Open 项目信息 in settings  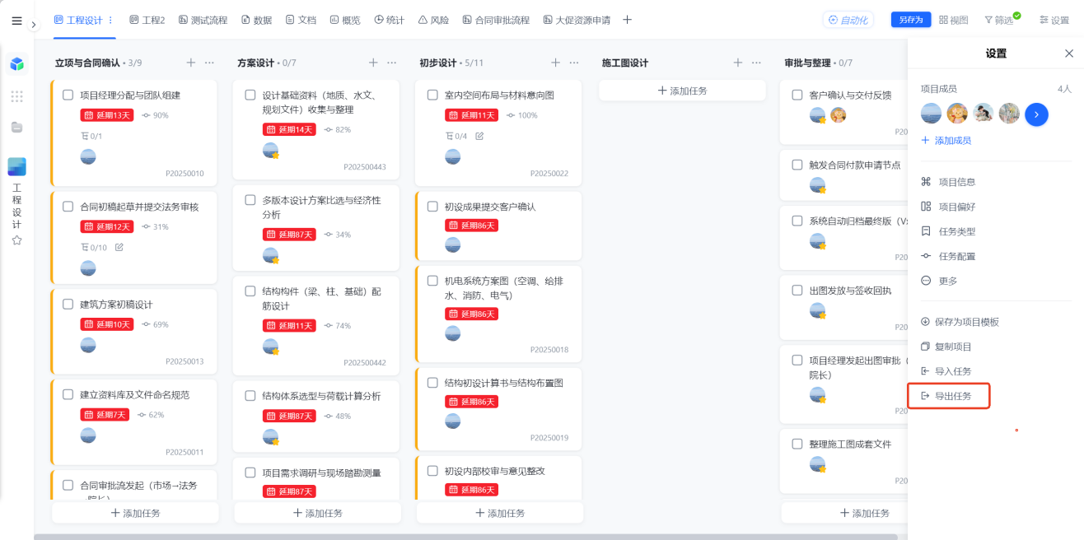click(x=948, y=182)
